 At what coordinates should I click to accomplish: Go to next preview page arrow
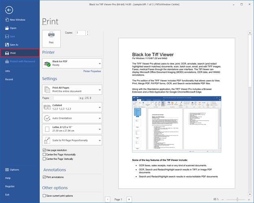click(129, 199)
